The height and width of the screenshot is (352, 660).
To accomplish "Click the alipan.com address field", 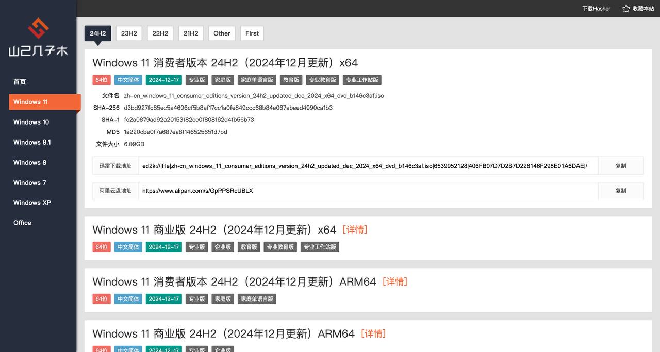I will click(368, 191).
